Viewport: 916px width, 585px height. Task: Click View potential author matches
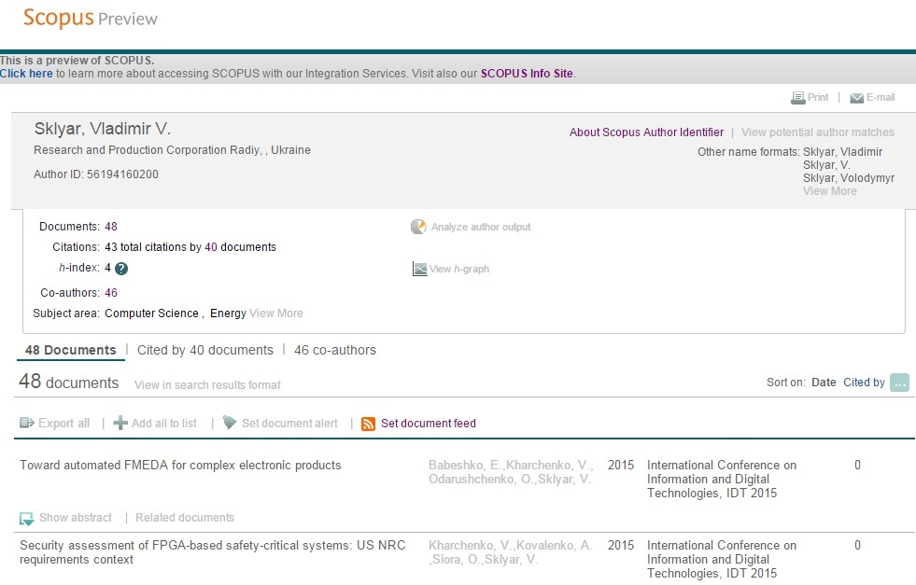(x=818, y=132)
